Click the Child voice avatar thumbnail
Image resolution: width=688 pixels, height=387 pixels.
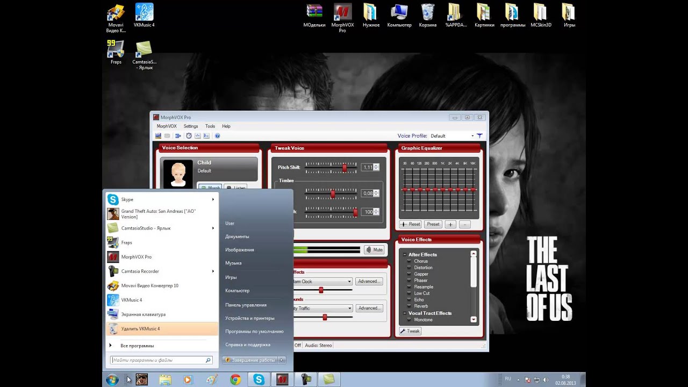(x=178, y=174)
